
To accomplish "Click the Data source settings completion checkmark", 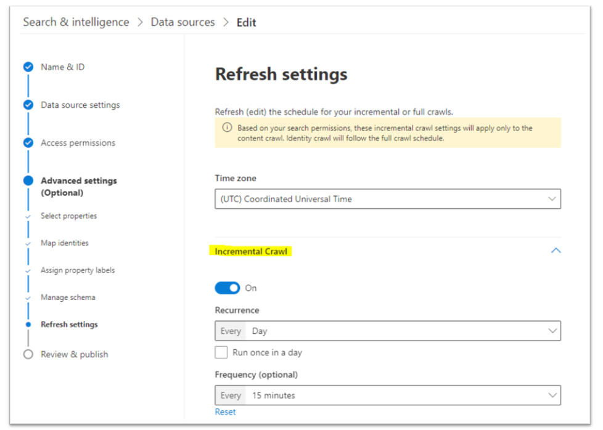I will [x=28, y=105].
